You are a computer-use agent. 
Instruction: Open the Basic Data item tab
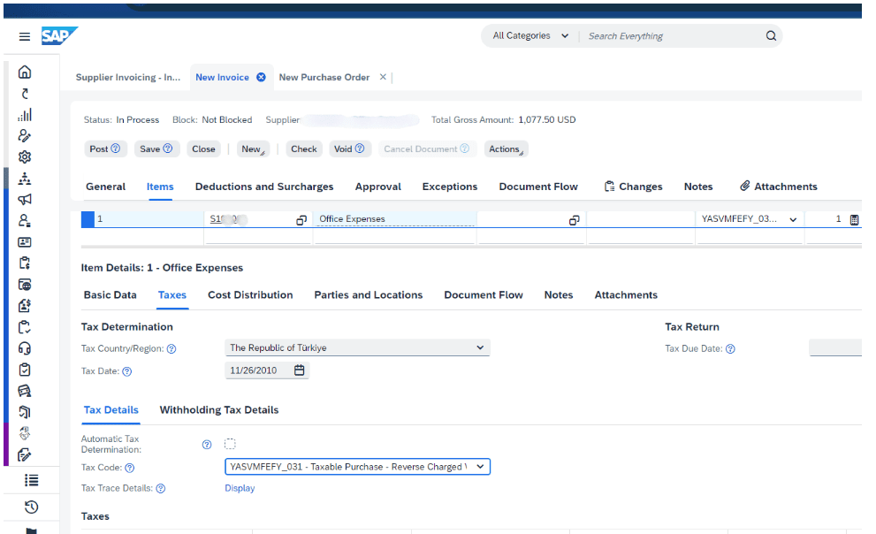point(110,295)
